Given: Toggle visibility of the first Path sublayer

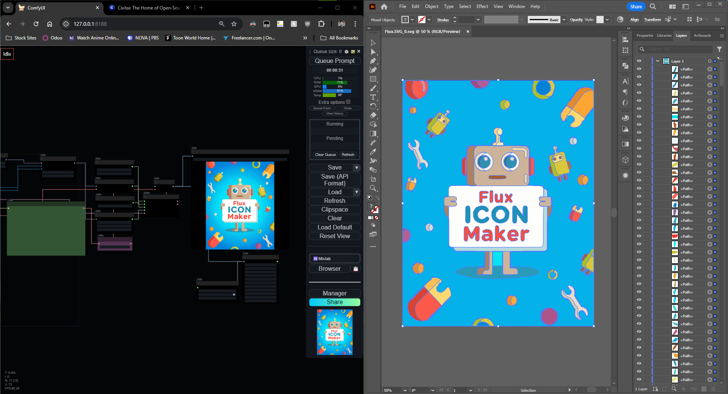Looking at the screenshot, I should 639,69.
